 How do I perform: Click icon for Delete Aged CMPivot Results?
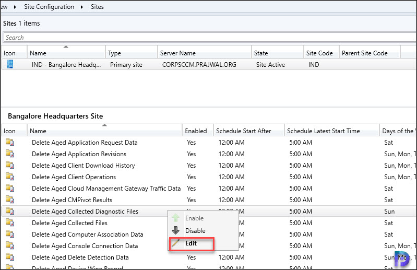point(10,199)
